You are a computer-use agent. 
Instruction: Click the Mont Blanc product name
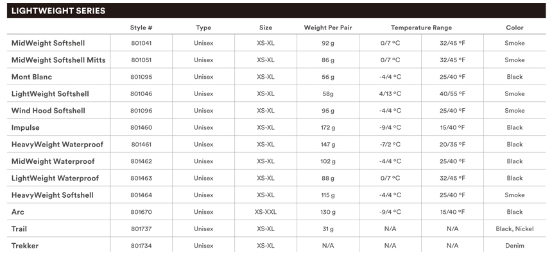tap(31, 77)
